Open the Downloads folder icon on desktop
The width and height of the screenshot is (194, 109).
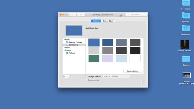[x=186, y=28]
